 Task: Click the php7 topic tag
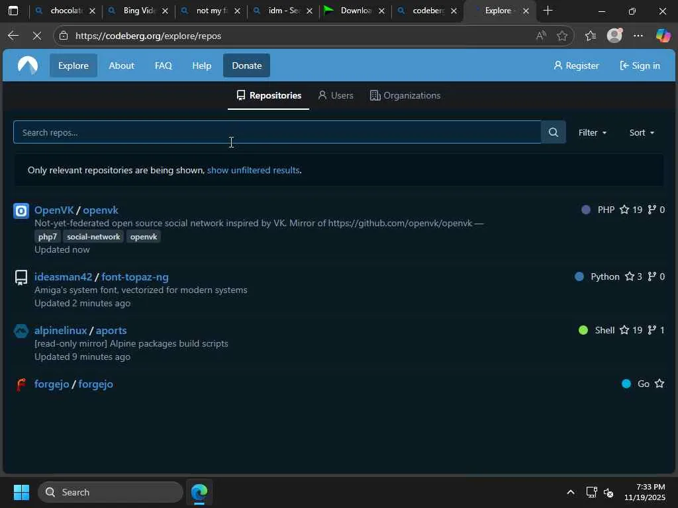(48, 237)
